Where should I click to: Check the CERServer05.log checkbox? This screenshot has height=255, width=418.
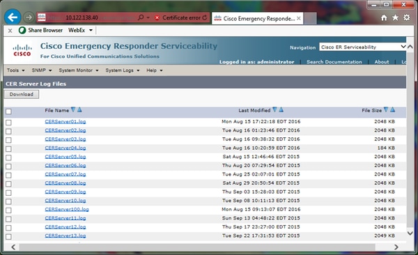point(8,157)
